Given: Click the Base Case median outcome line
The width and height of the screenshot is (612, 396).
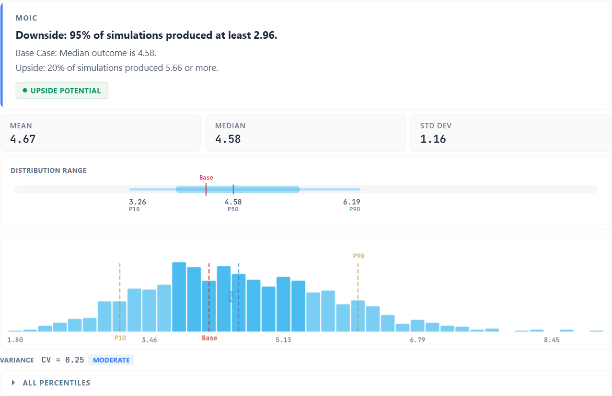Looking at the screenshot, I should [86, 53].
